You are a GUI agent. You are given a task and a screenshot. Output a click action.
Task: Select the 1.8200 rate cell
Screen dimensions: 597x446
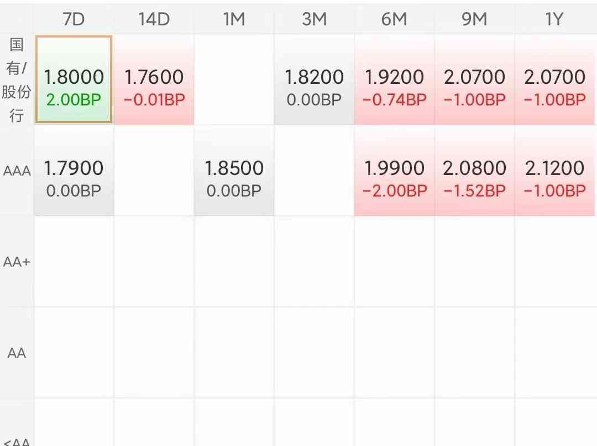tap(314, 80)
